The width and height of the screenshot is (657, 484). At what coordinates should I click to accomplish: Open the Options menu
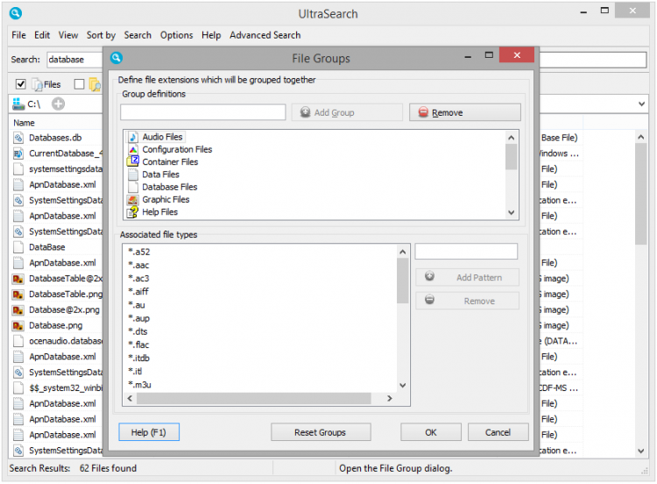(x=176, y=35)
